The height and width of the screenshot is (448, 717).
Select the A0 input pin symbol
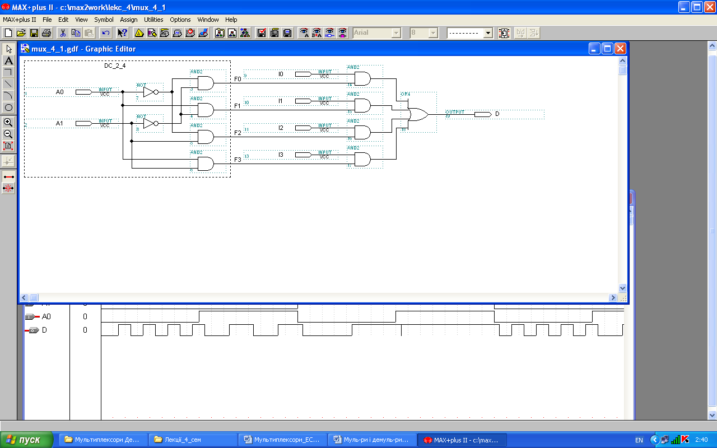pos(83,92)
